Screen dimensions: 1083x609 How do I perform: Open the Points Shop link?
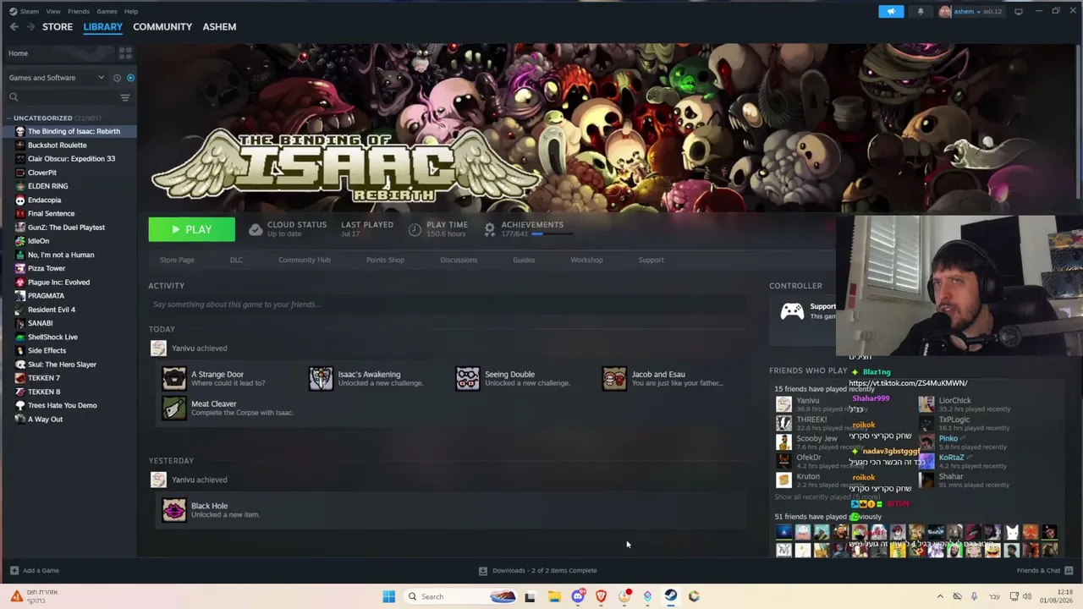click(x=385, y=260)
